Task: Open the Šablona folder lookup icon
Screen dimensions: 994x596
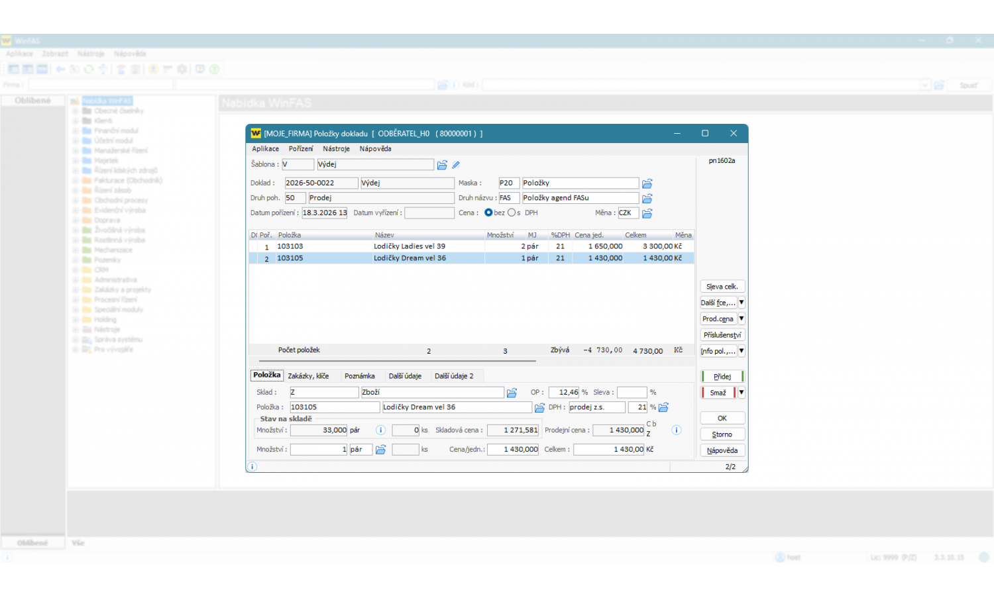Action: point(442,165)
